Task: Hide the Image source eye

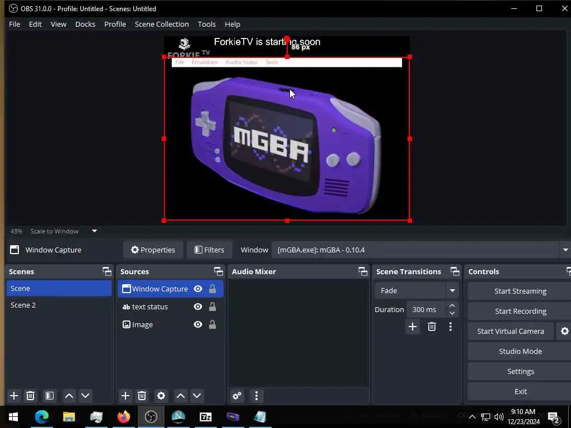Action: click(198, 324)
